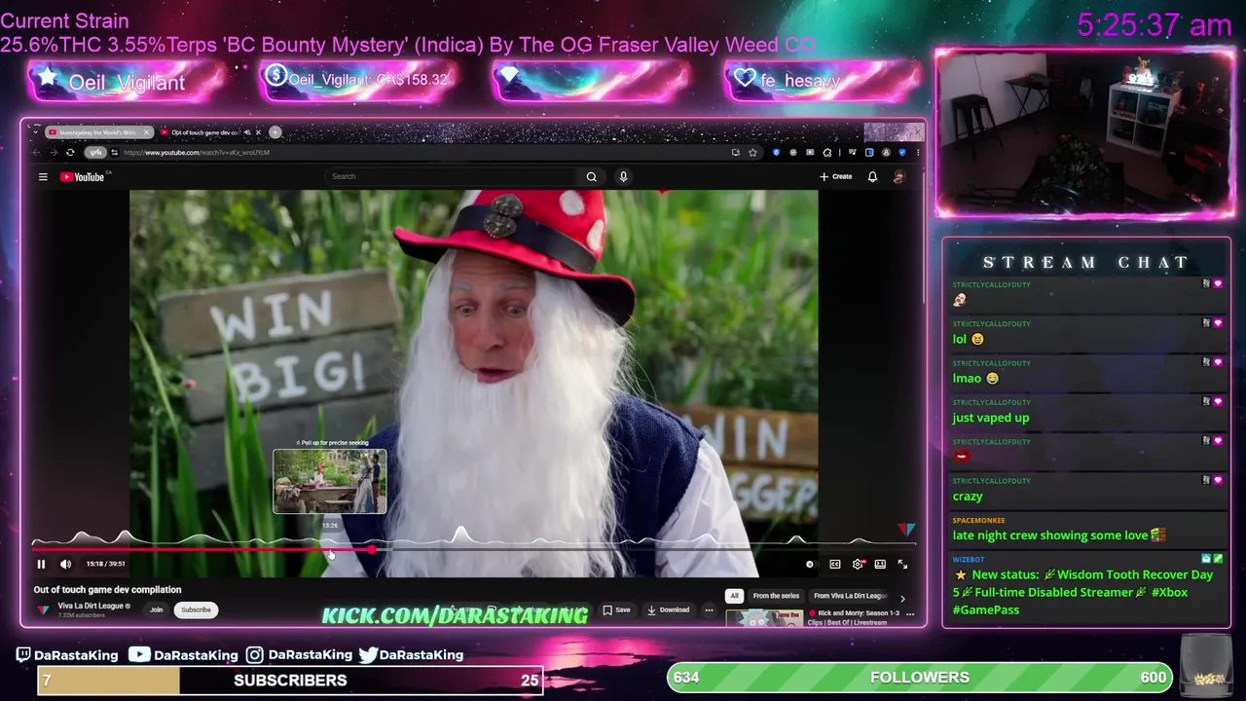Click the seek preview thumbnail
This screenshot has width=1246, height=701.
[x=329, y=481]
